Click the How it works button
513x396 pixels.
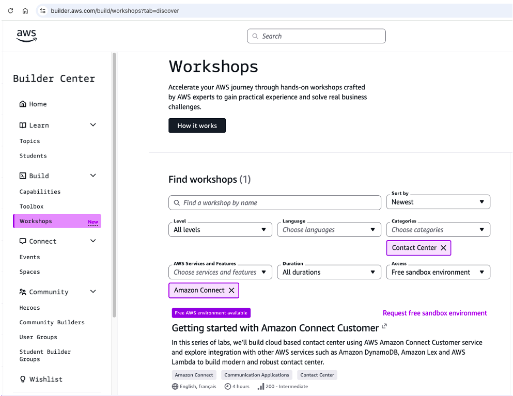[x=197, y=125]
